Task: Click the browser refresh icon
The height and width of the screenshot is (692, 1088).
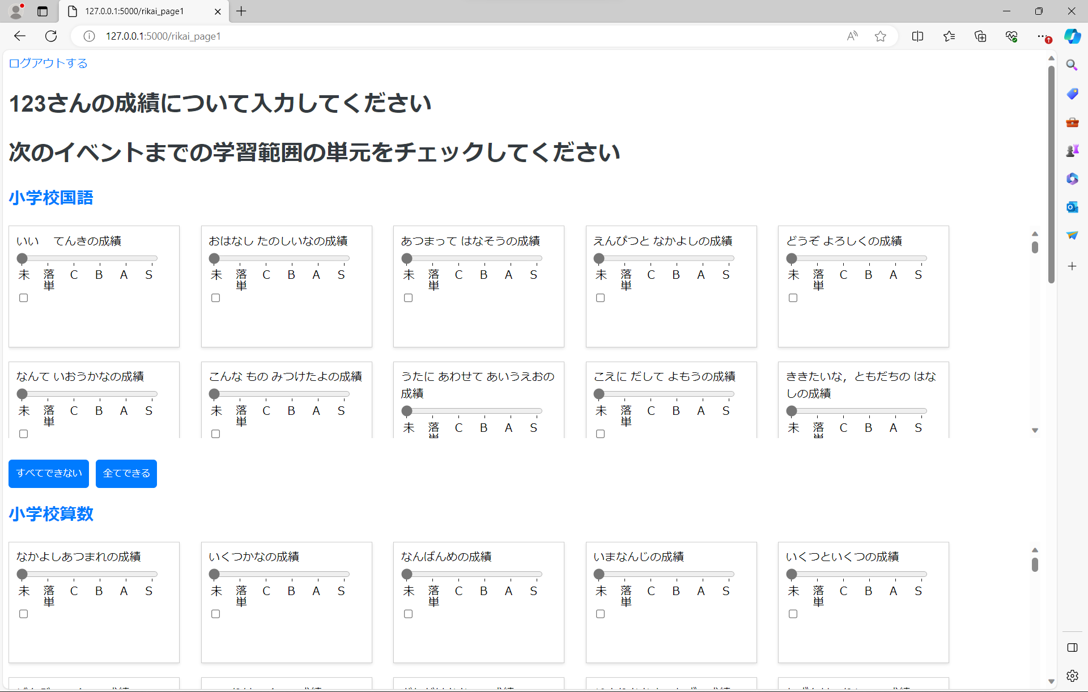Action: 51,36
